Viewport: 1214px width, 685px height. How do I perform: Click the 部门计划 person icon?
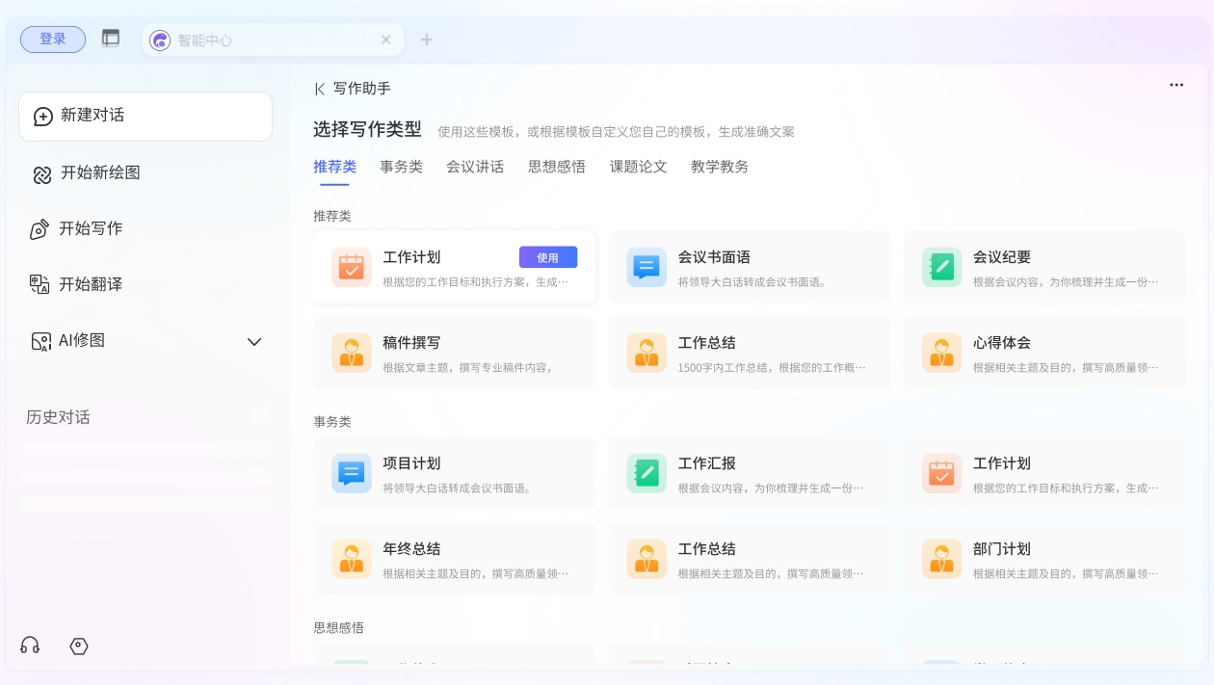941,559
